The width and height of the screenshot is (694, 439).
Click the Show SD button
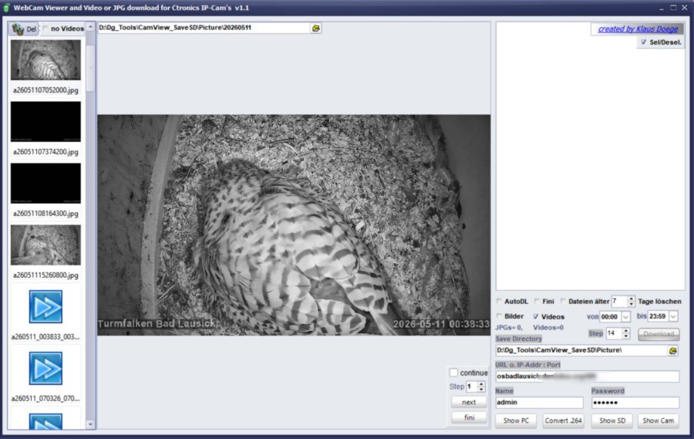click(612, 420)
